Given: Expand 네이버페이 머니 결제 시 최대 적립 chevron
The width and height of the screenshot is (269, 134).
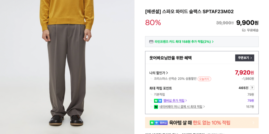Looking at the screenshot, I should tap(204, 106).
